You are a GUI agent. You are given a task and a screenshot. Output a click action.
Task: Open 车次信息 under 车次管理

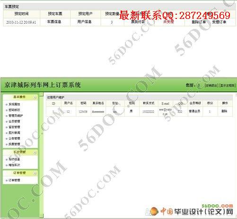[x=14, y=159]
